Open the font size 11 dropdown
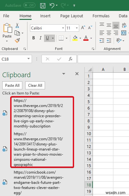The image size is (129, 196). coord(77,28)
